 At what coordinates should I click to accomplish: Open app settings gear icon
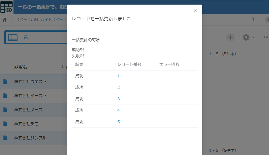point(246,37)
